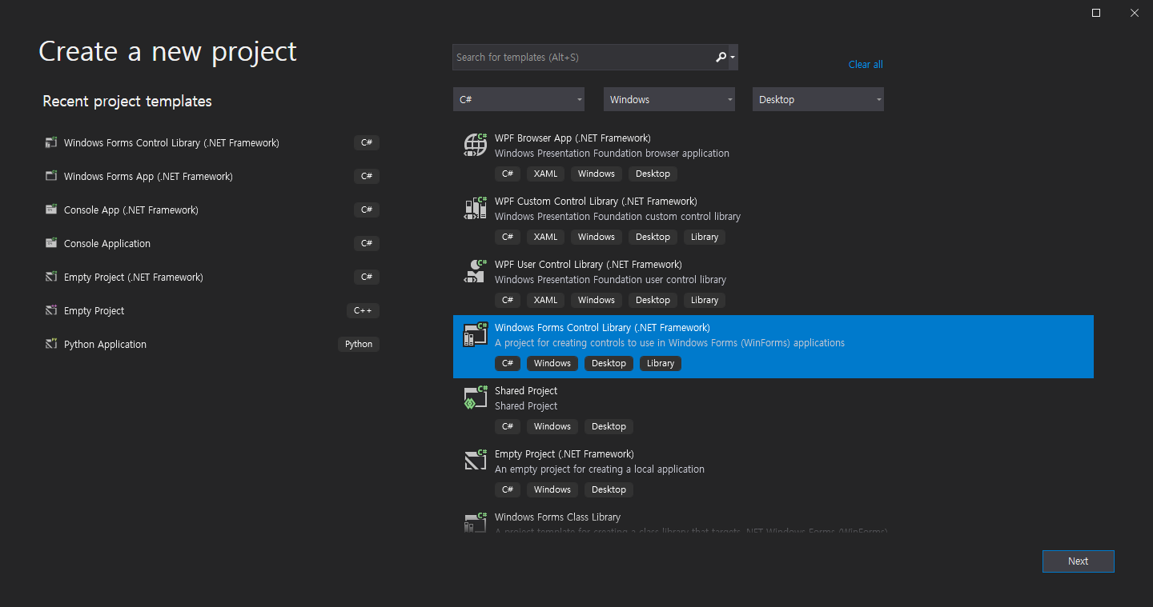The image size is (1153, 607).
Task: Click Library tag under WPF Custom Control Library
Action: 705,237
